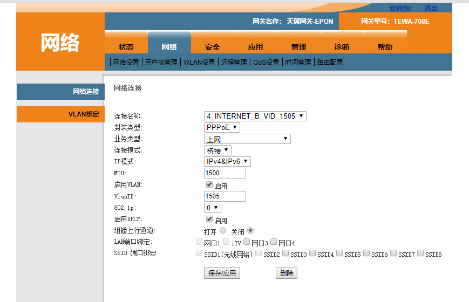Expand the 封装类型 PPPoE dropdown
Viewport: 469px width, 302px height.
[x=222, y=127]
